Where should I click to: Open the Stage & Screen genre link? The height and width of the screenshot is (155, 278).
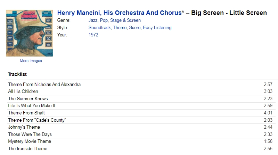click(125, 20)
